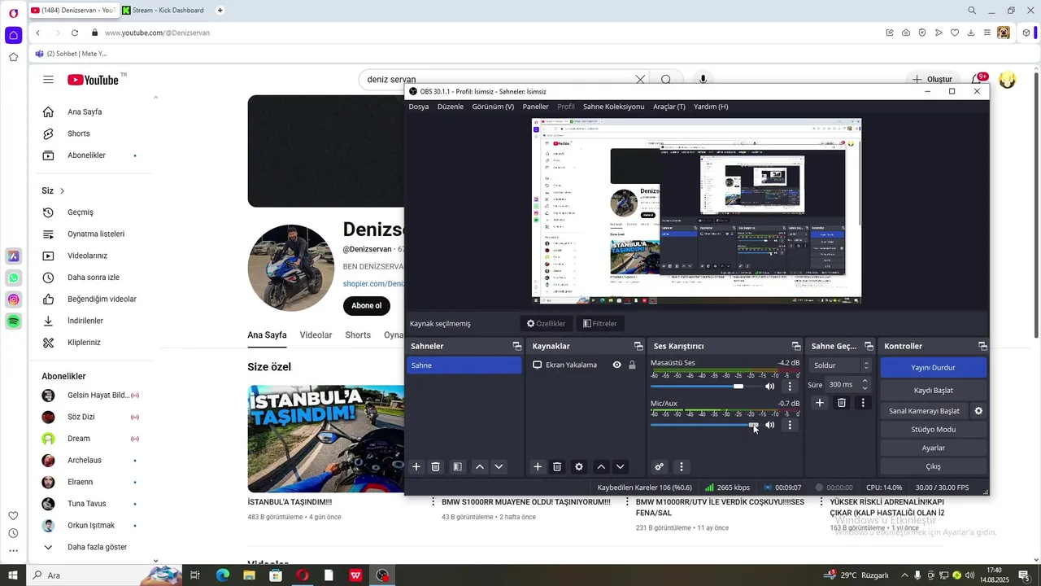
Task: Add a new scene in Sahneler panel
Action: pyautogui.click(x=416, y=467)
